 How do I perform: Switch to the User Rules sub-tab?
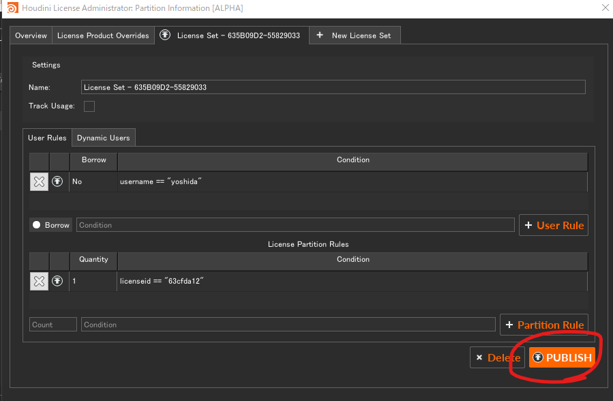(x=47, y=138)
